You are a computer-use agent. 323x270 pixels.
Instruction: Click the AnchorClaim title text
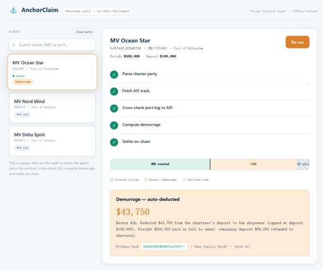pos(40,10)
